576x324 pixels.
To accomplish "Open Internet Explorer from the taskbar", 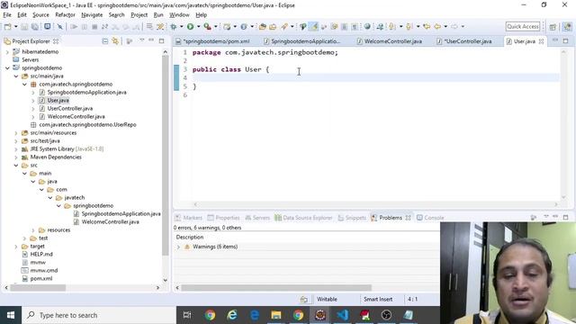I will (232, 315).
